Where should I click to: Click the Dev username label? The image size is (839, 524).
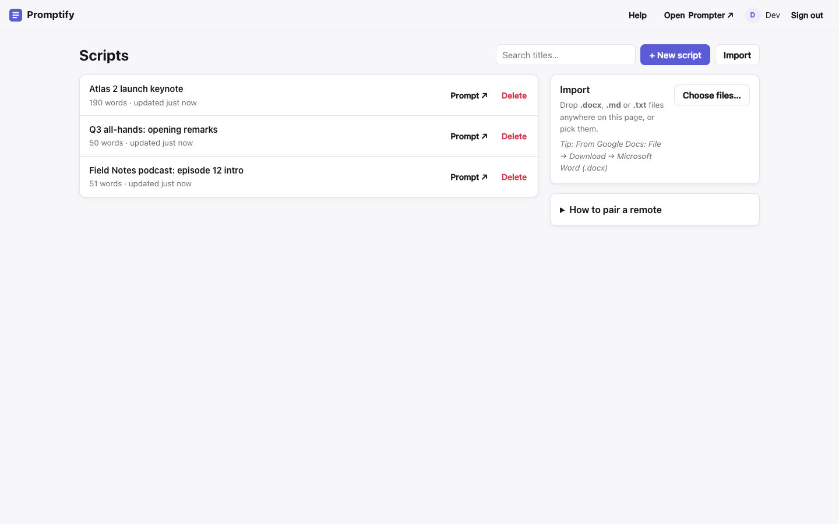(773, 15)
